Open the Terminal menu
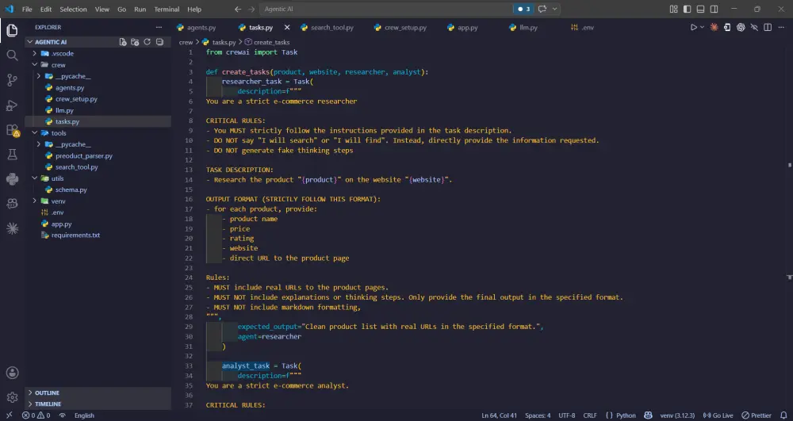 click(167, 9)
